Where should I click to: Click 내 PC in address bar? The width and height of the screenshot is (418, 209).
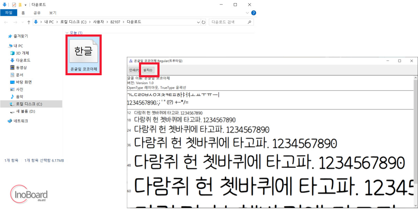[x=49, y=22]
